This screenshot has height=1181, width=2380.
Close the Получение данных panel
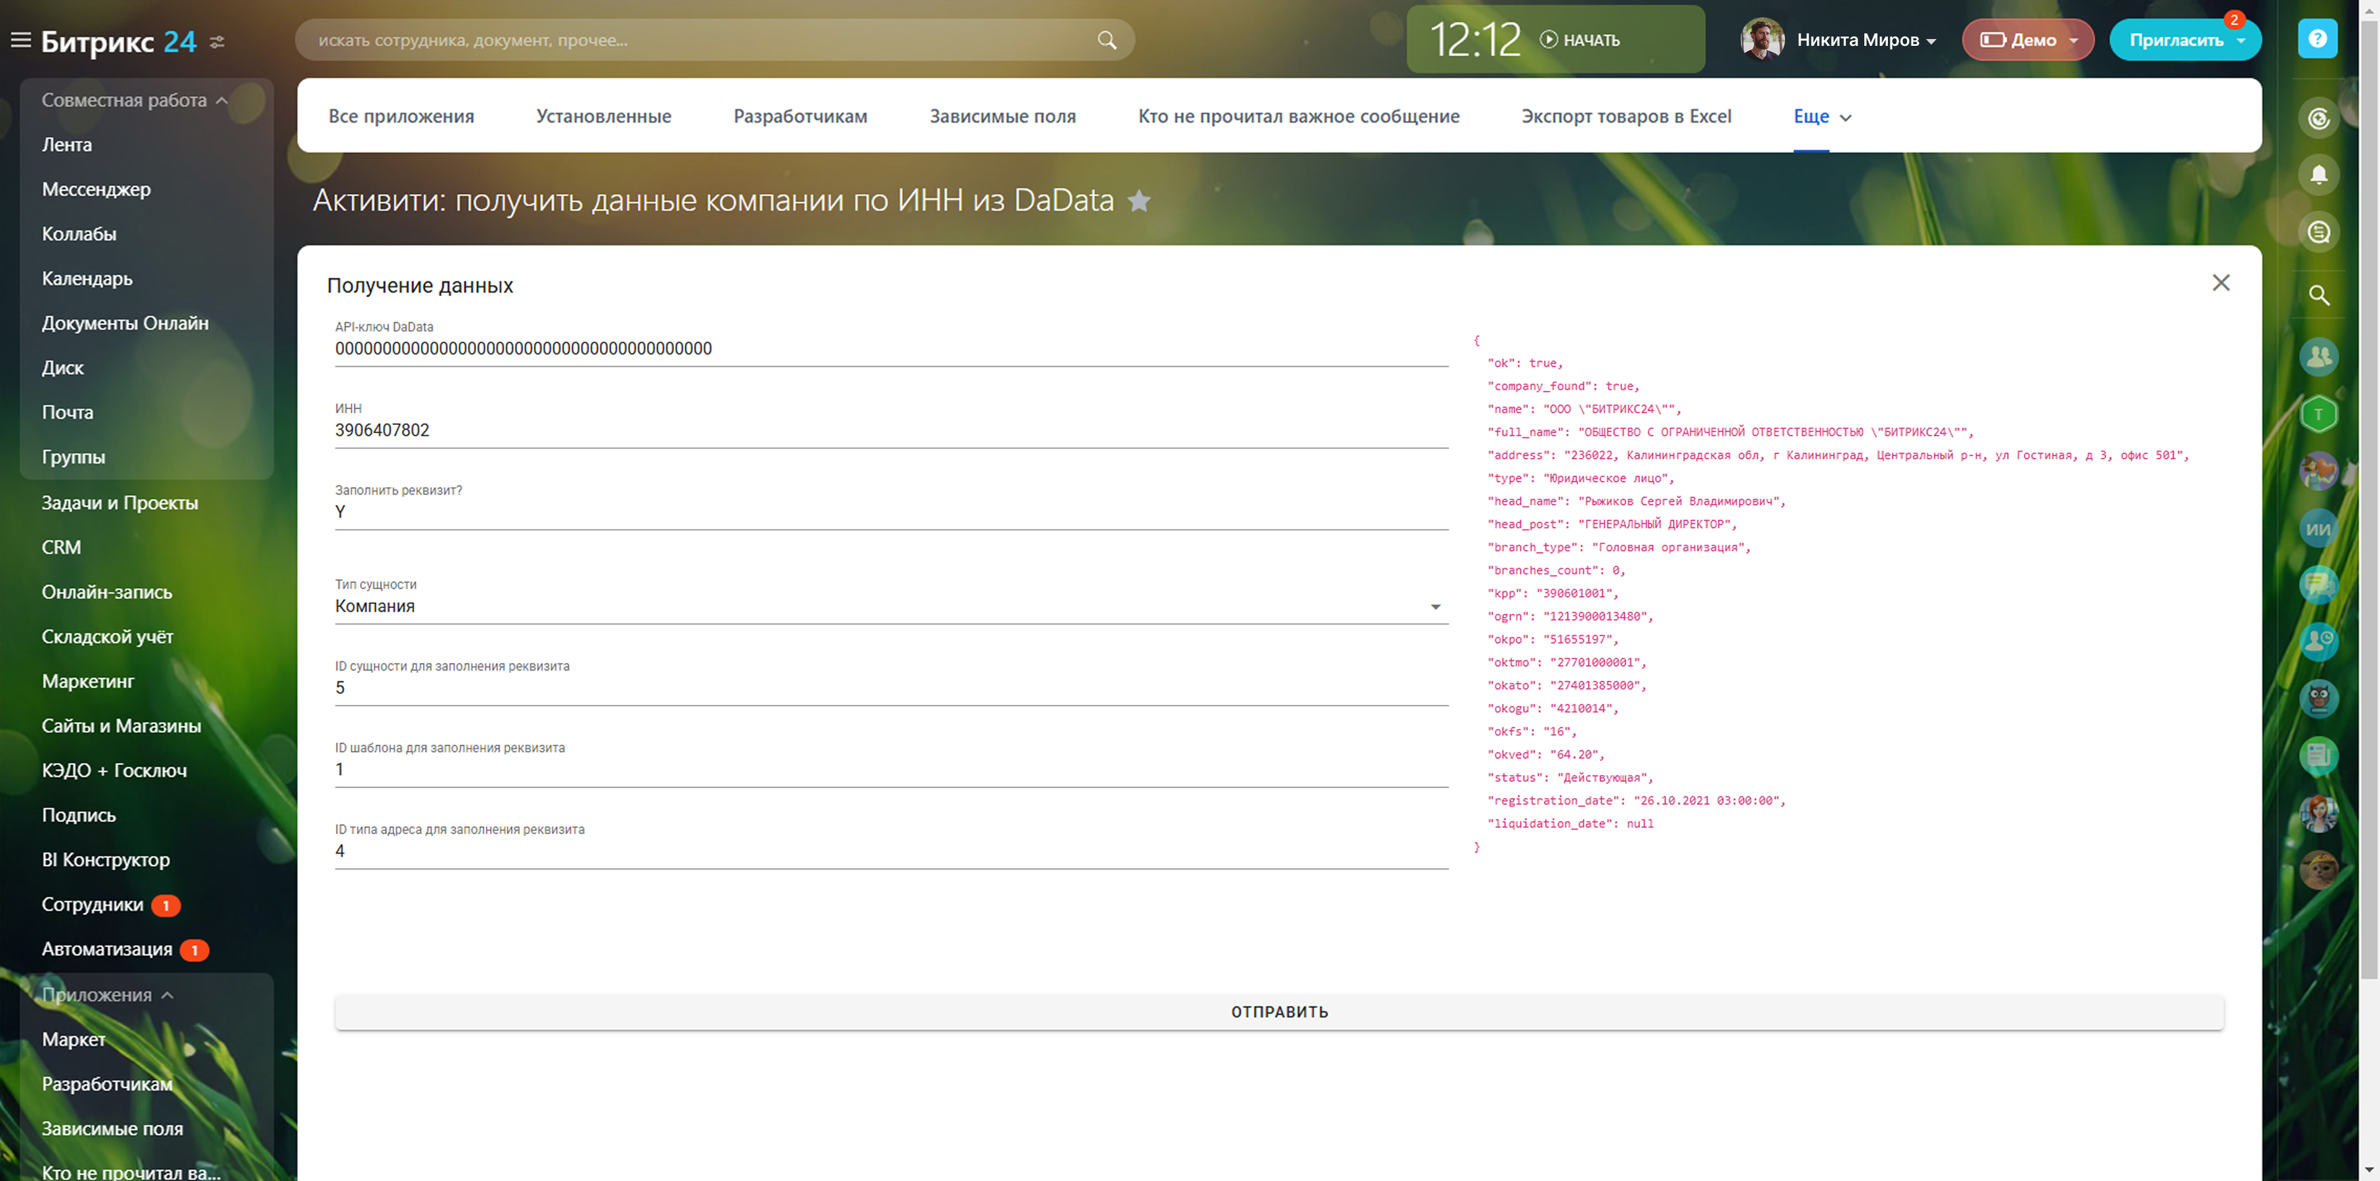point(2220,283)
